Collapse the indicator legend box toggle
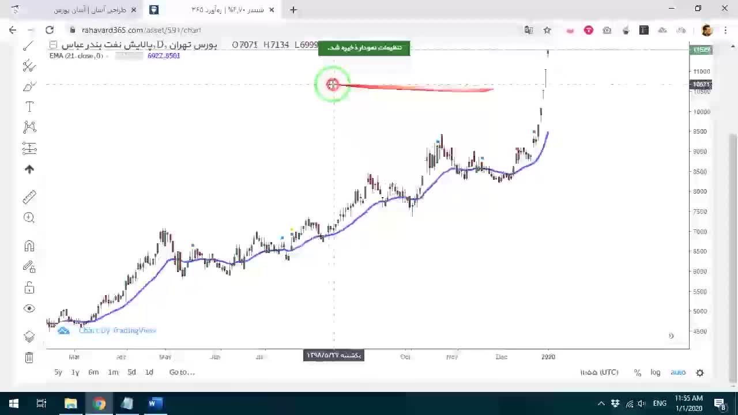The image size is (738, 415). pyautogui.click(x=53, y=45)
